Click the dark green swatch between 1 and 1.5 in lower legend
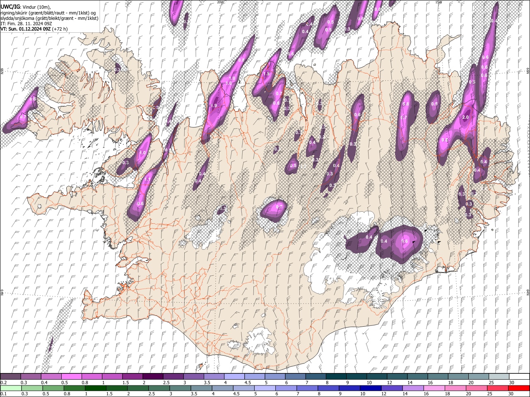 coord(96,388)
